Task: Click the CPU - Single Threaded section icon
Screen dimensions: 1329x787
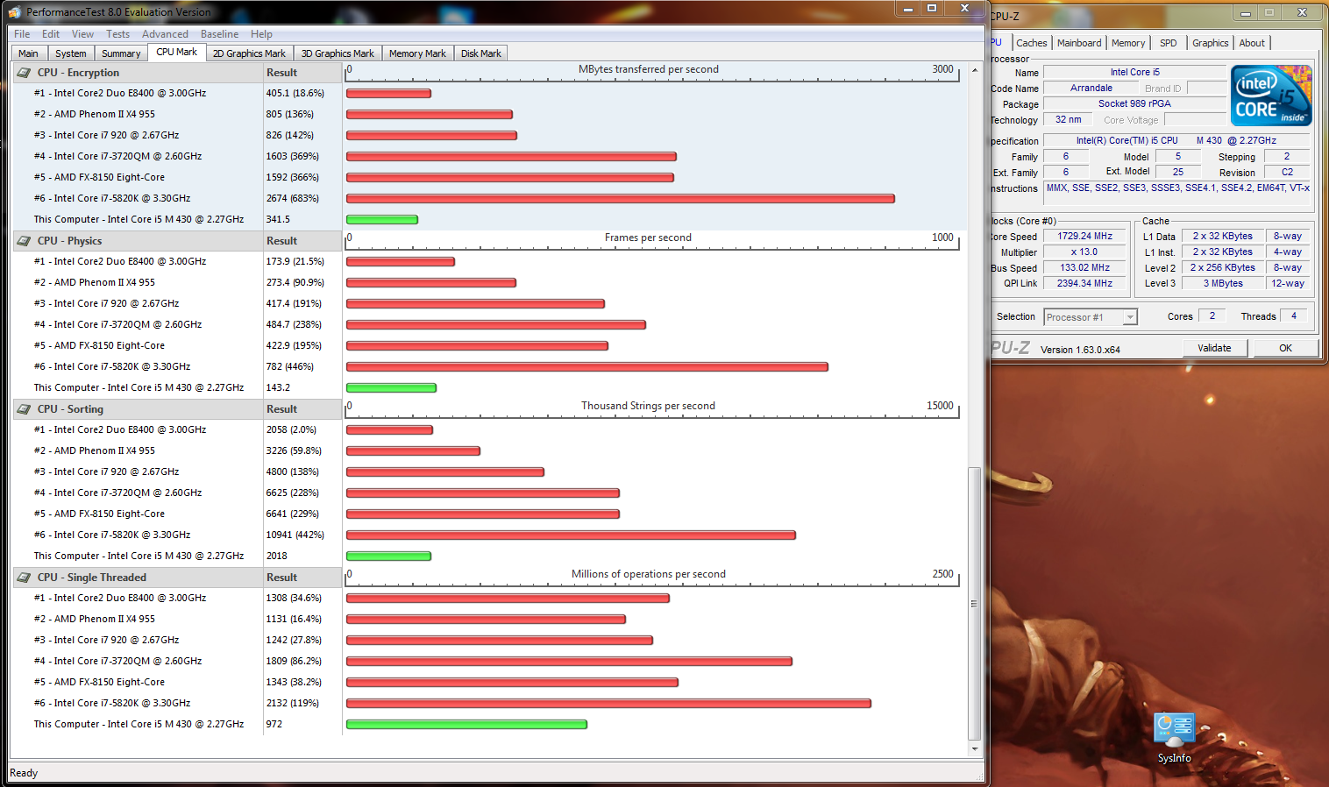Action: (24, 578)
